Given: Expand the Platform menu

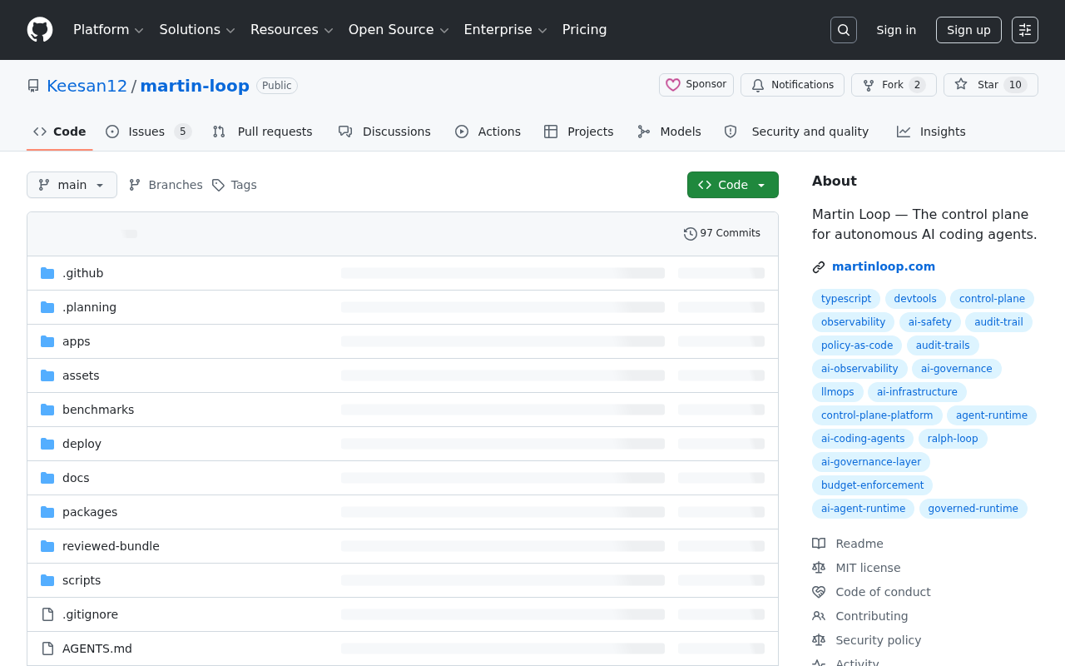Looking at the screenshot, I should coord(108,30).
